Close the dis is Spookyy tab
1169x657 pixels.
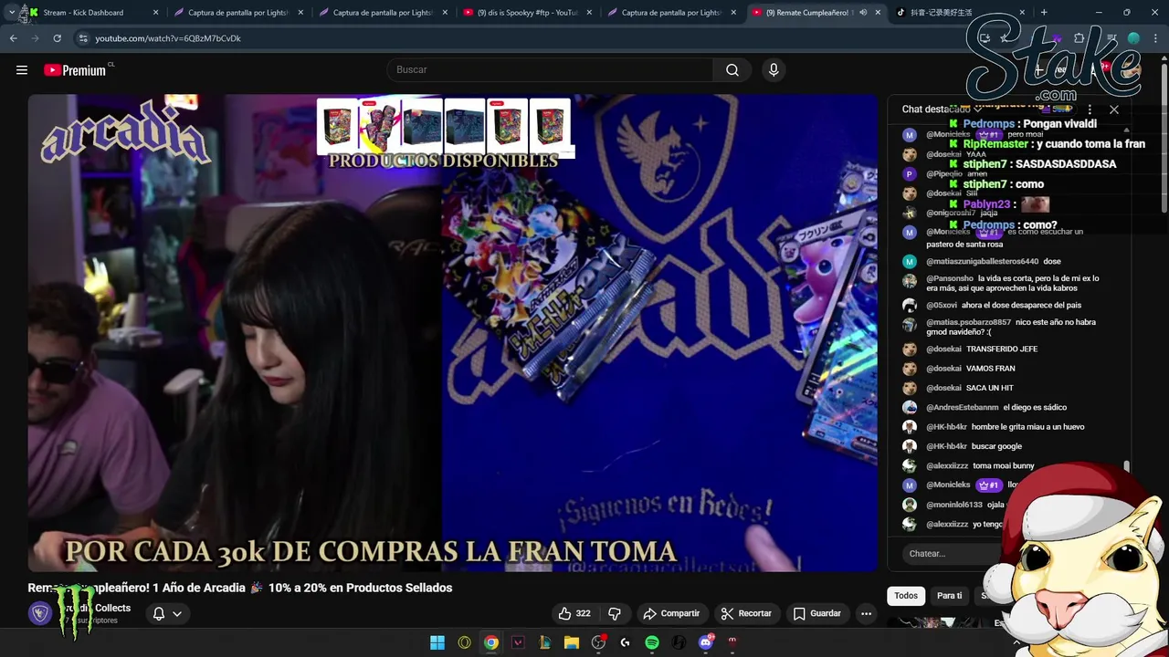click(x=589, y=13)
